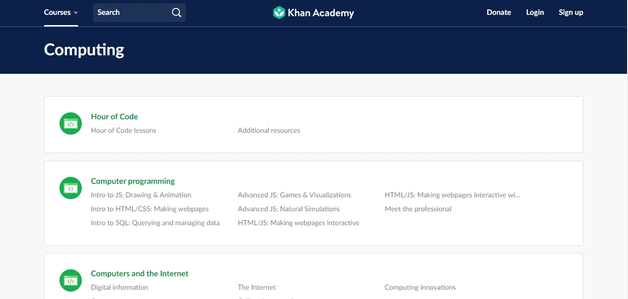
Task: Click the Khan Academy leaf logo
Action: coord(279,13)
